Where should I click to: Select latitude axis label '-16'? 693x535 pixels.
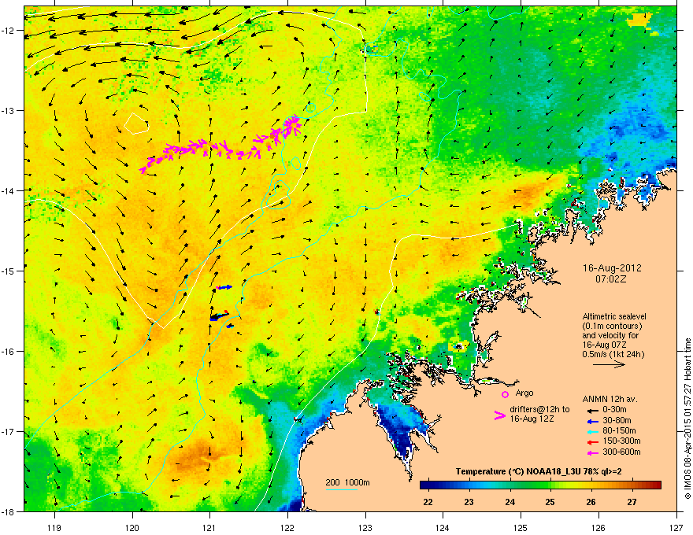coord(9,351)
